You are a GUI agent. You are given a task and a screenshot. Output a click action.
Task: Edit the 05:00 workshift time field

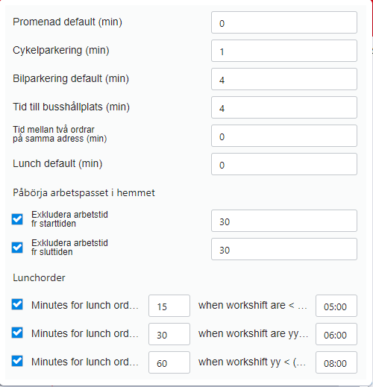336,306
